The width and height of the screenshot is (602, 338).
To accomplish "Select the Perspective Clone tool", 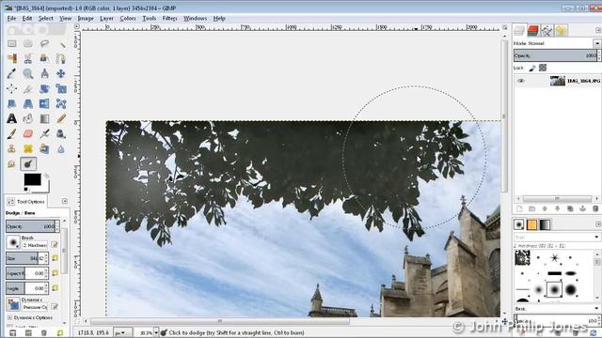I will 44,148.
